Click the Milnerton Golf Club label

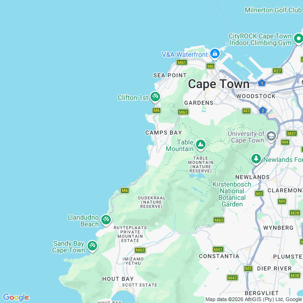coord(273,10)
